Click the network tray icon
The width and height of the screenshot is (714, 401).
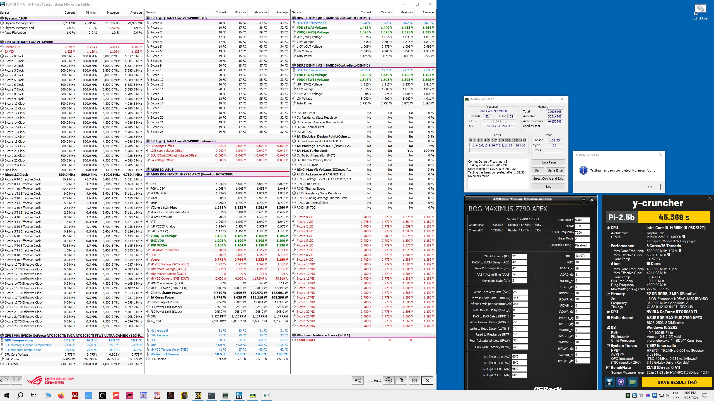click(661, 395)
